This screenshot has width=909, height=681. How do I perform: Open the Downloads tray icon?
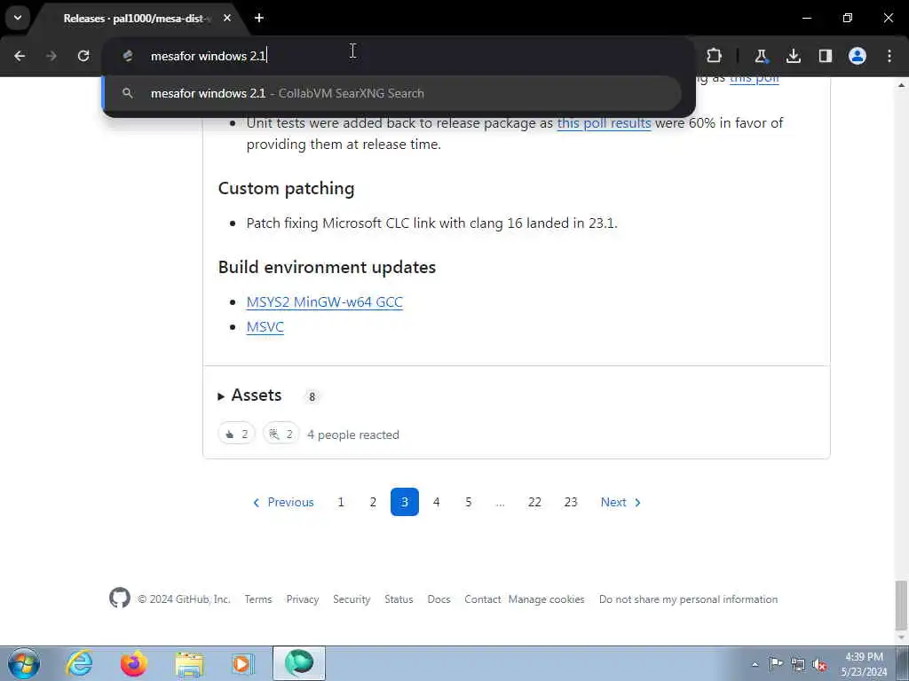[793, 56]
